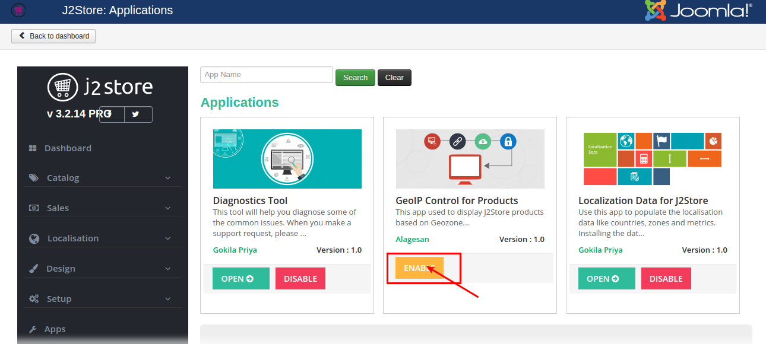Viewport: 766px width, 344px height.
Task: Open the Design sidebar menu
Action: coord(103,269)
